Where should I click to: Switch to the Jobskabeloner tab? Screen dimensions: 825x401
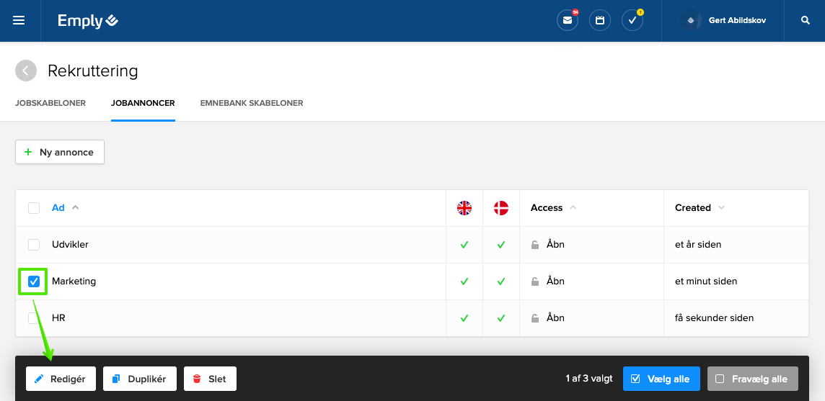(x=50, y=103)
